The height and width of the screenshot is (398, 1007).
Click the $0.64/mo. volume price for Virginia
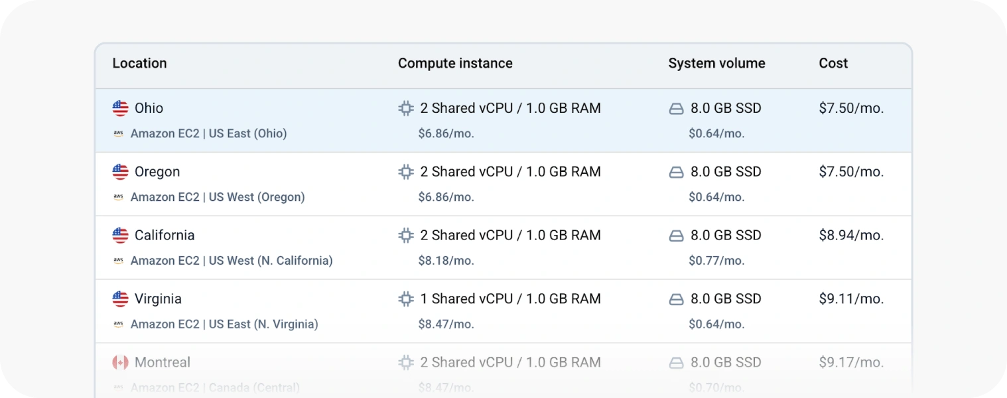[x=716, y=324]
